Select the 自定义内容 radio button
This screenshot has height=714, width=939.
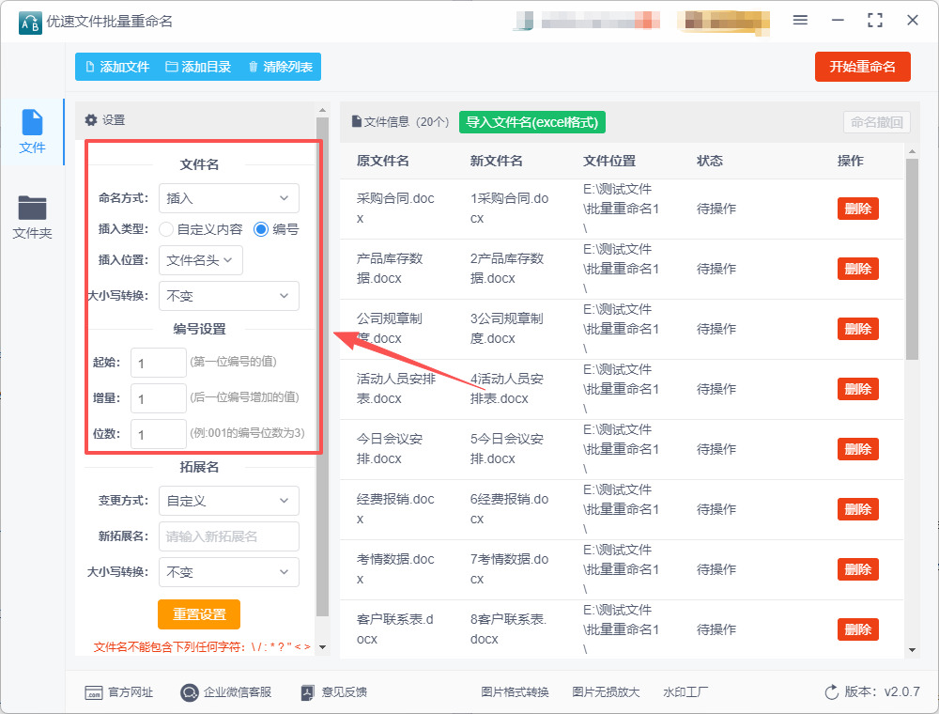click(166, 228)
